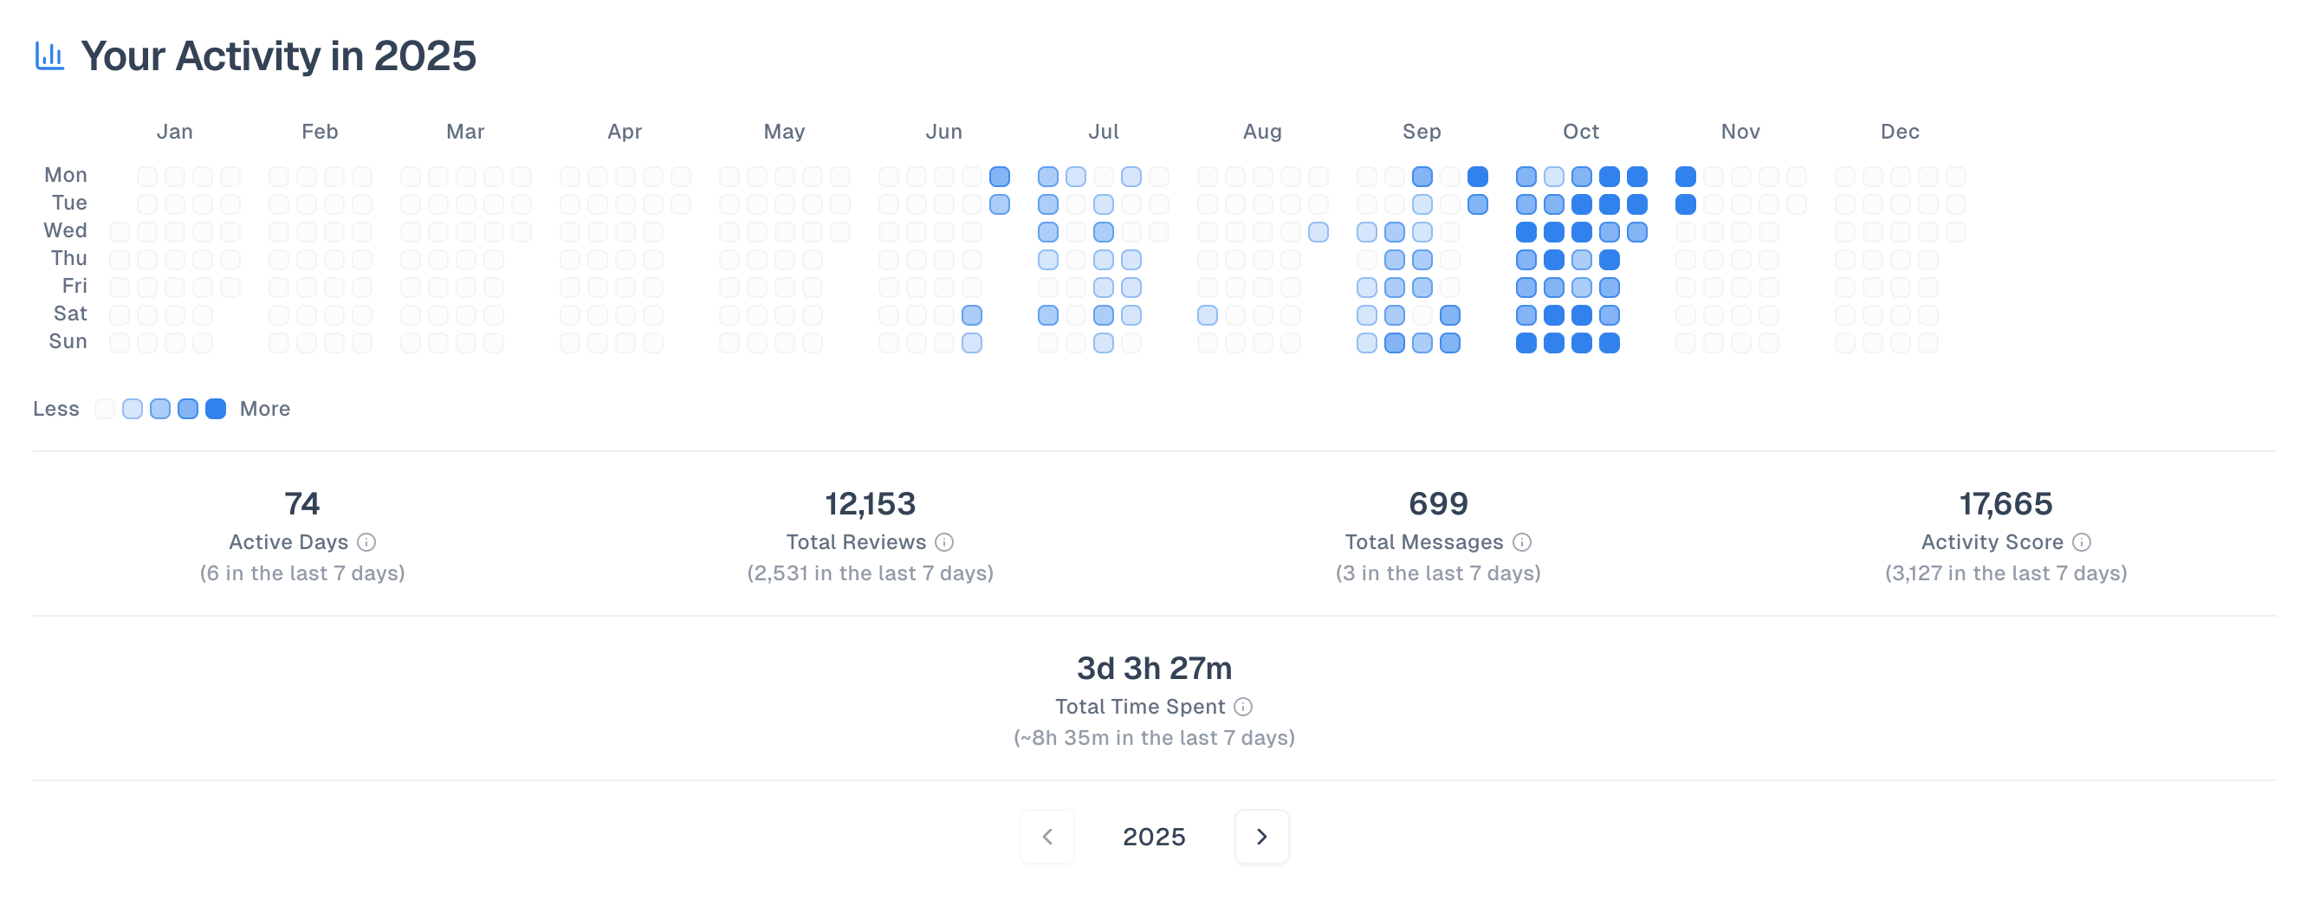Select the darkest swatch next to More
This screenshot has width=2313, height=899.
(x=215, y=409)
